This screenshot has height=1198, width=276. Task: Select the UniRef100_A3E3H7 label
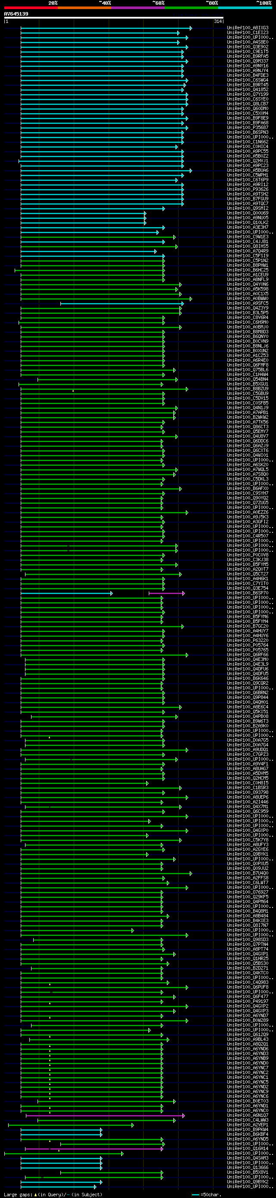248,228
